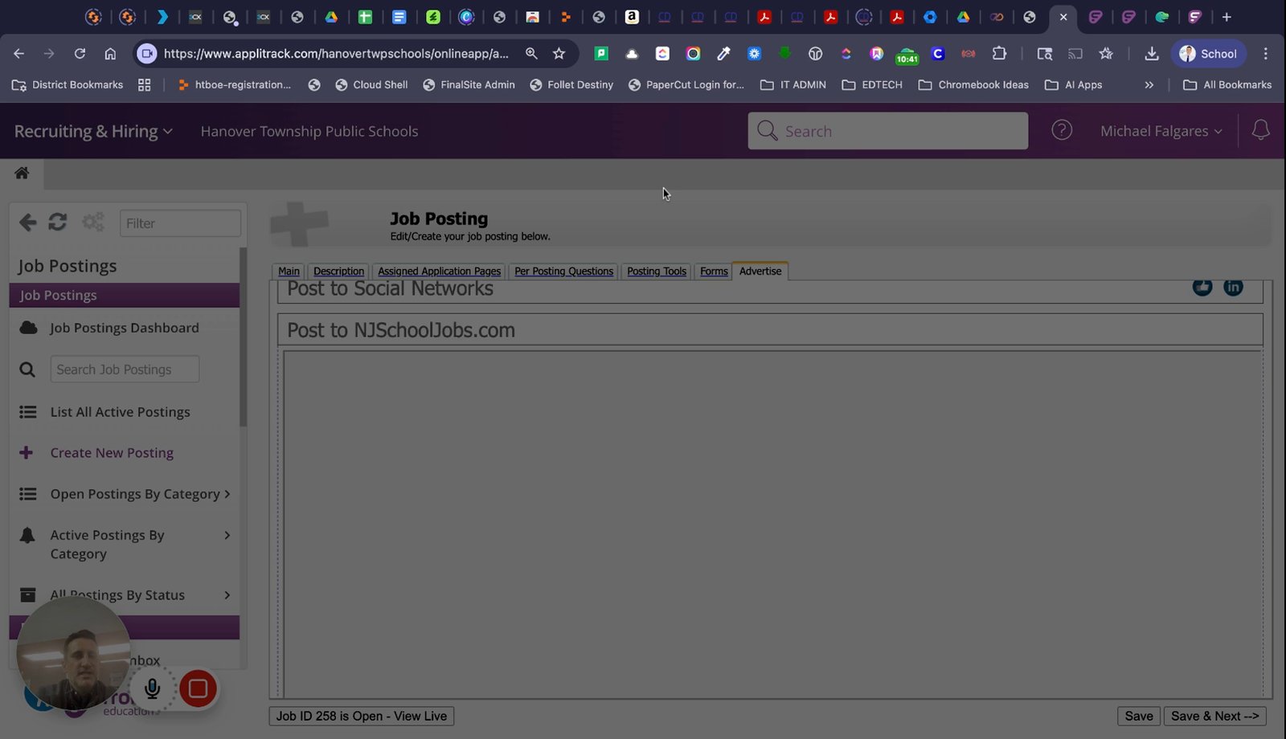Open browser downloads icon
The image size is (1286, 739).
point(1151,54)
